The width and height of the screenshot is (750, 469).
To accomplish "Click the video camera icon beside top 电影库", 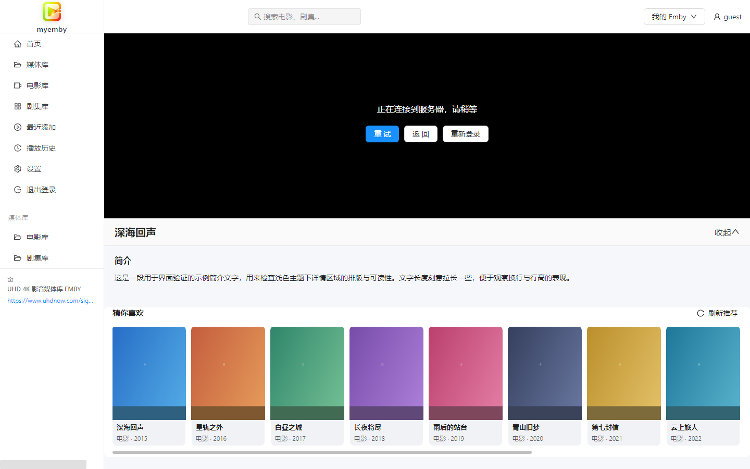I will click(x=18, y=85).
